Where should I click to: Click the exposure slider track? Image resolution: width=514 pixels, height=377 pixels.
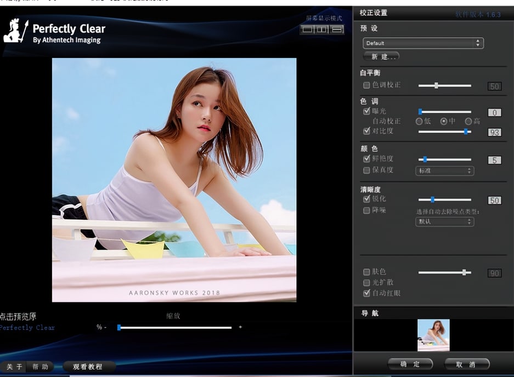[x=445, y=112]
